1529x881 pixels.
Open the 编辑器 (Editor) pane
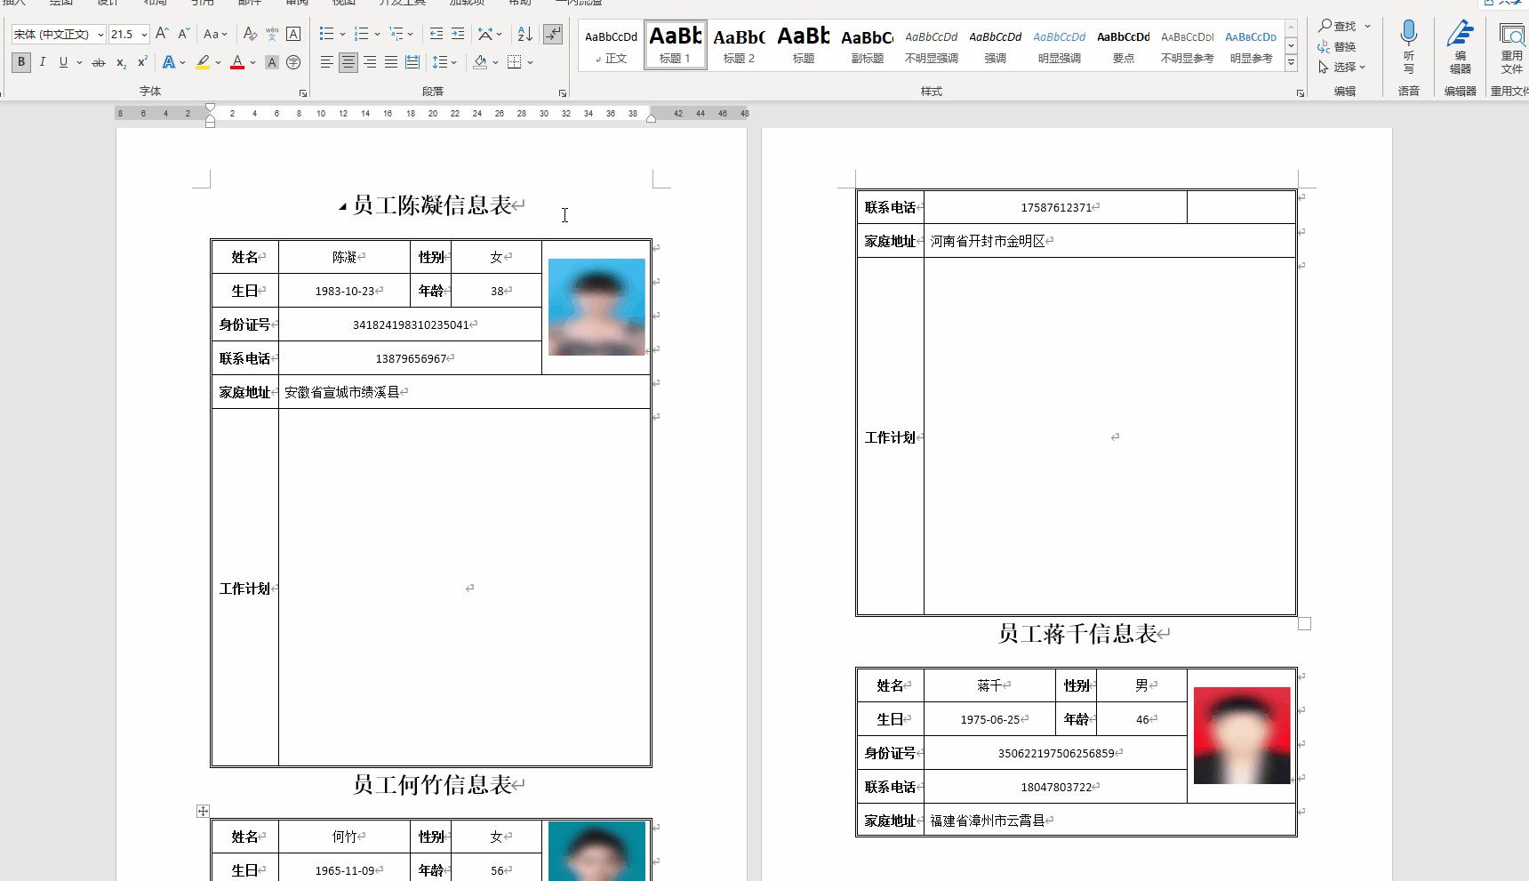[1459, 40]
